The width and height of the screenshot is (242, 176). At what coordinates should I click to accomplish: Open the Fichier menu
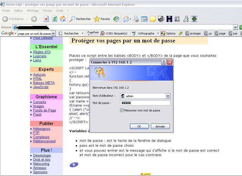(6, 11)
